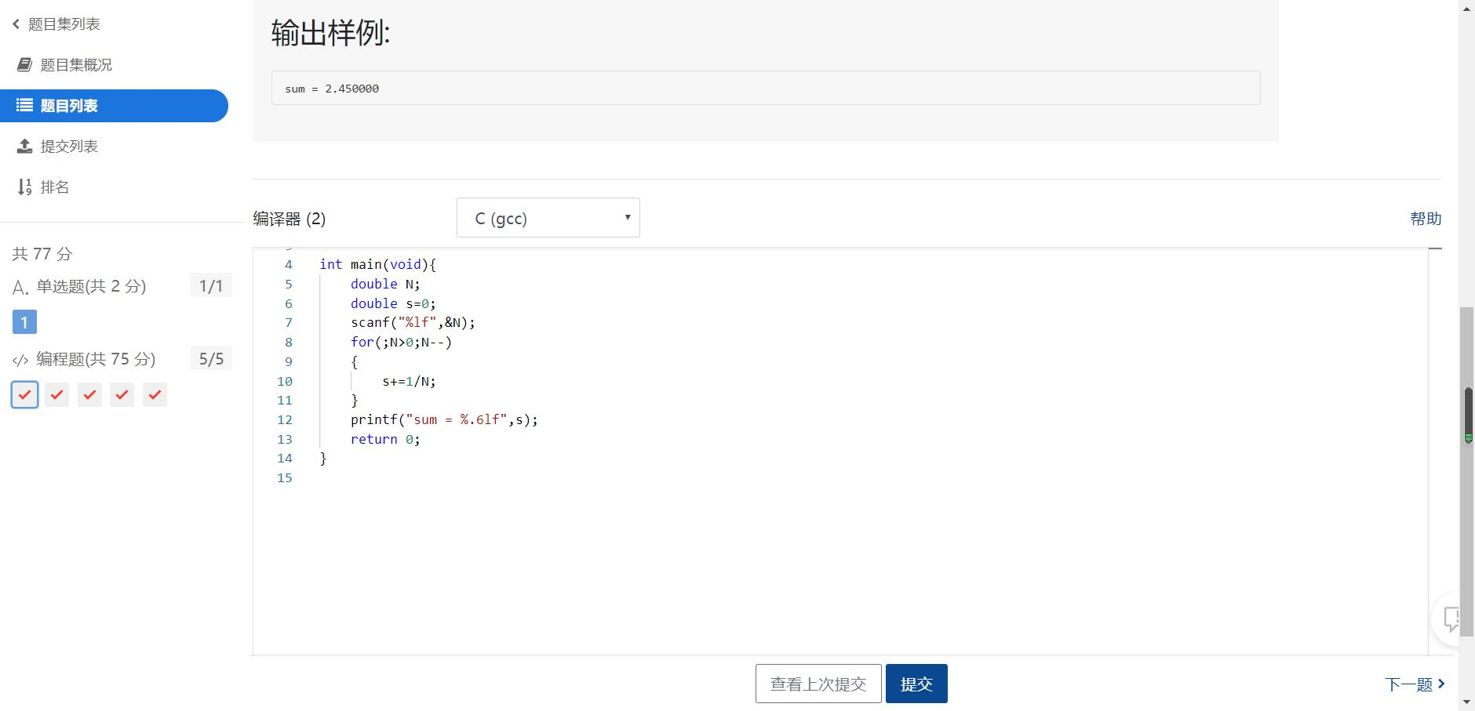
Task: Open single-choice question number 1
Action: [x=24, y=322]
